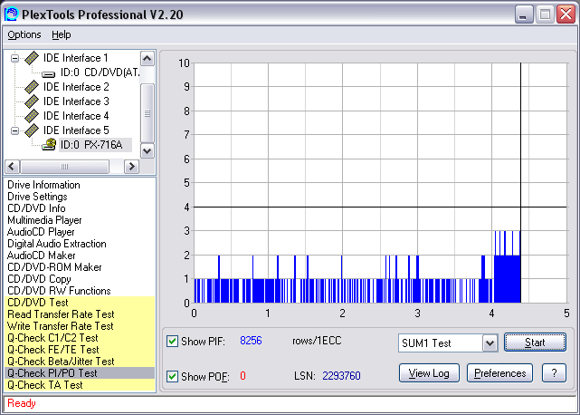Click the Start button
Image resolution: width=580 pixels, height=415 pixels.
pyautogui.click(x=536, y=342)
